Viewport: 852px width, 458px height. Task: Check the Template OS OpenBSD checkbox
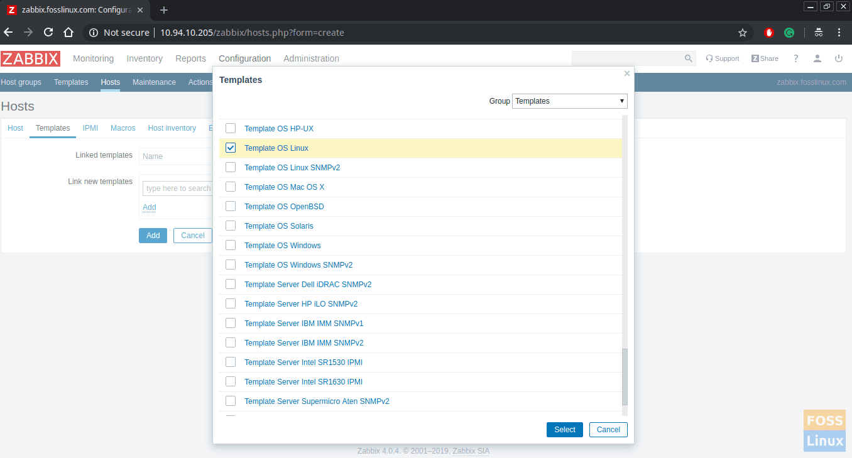point(231,206)
